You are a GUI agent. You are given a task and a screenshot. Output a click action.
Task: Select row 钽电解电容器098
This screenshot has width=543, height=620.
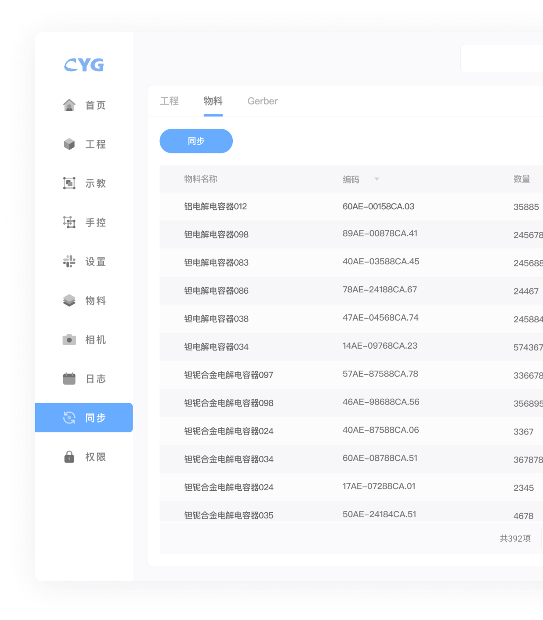[351, 234]
